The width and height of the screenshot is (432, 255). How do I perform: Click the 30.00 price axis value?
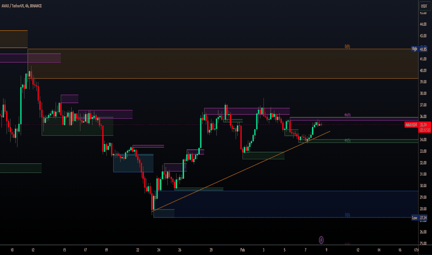[423, 185]
